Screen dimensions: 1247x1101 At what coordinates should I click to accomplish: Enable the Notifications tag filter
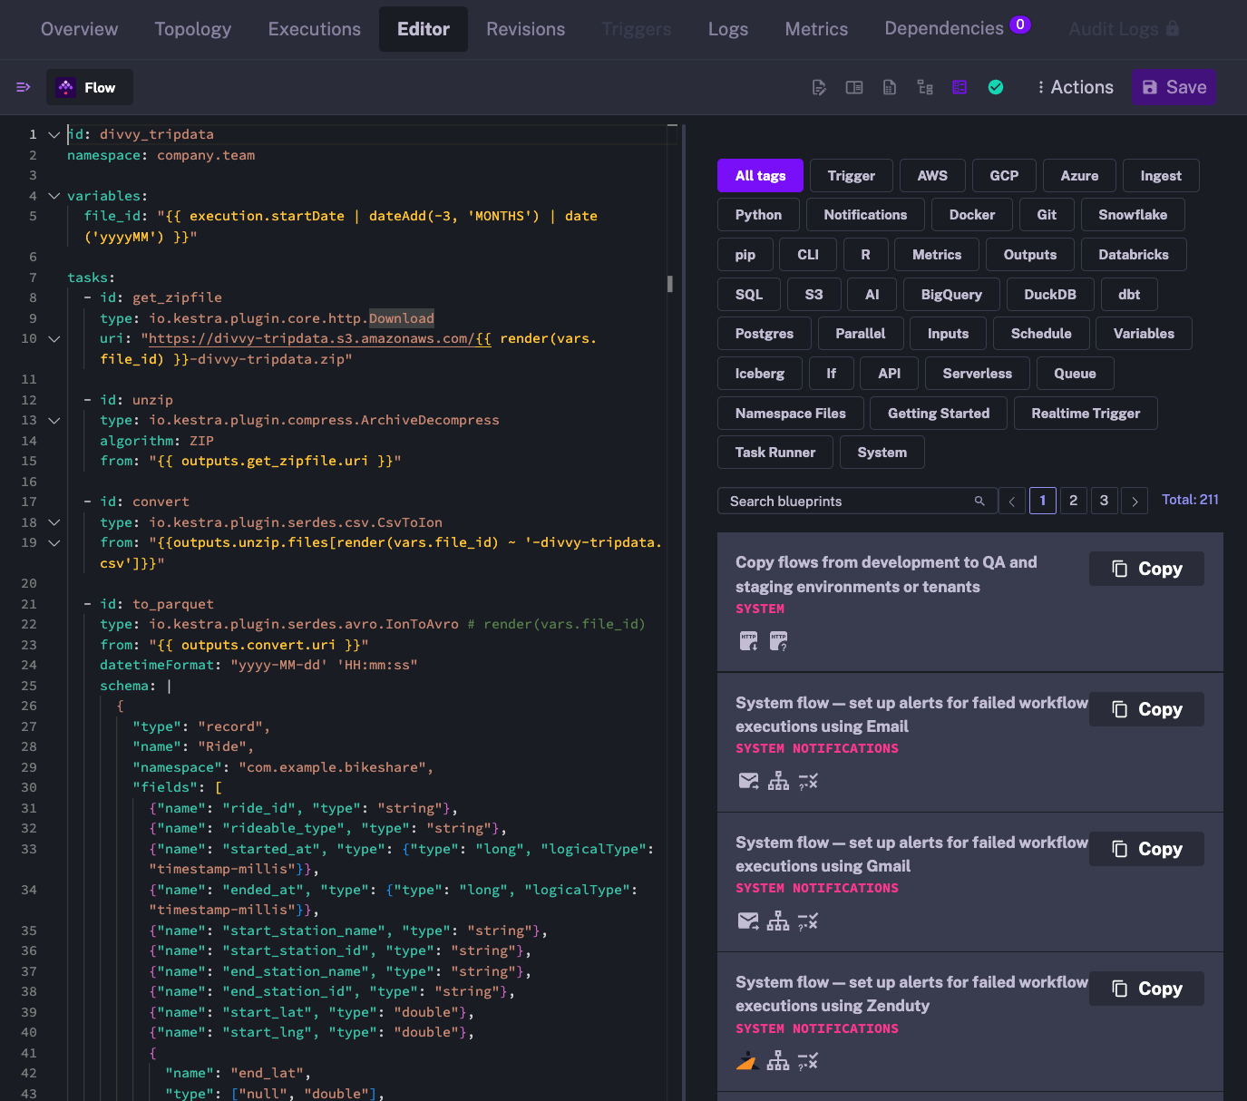(864, 215)
